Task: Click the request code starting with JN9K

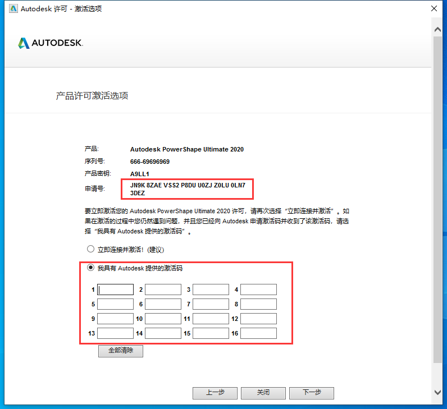Action: tap(188, 189)
